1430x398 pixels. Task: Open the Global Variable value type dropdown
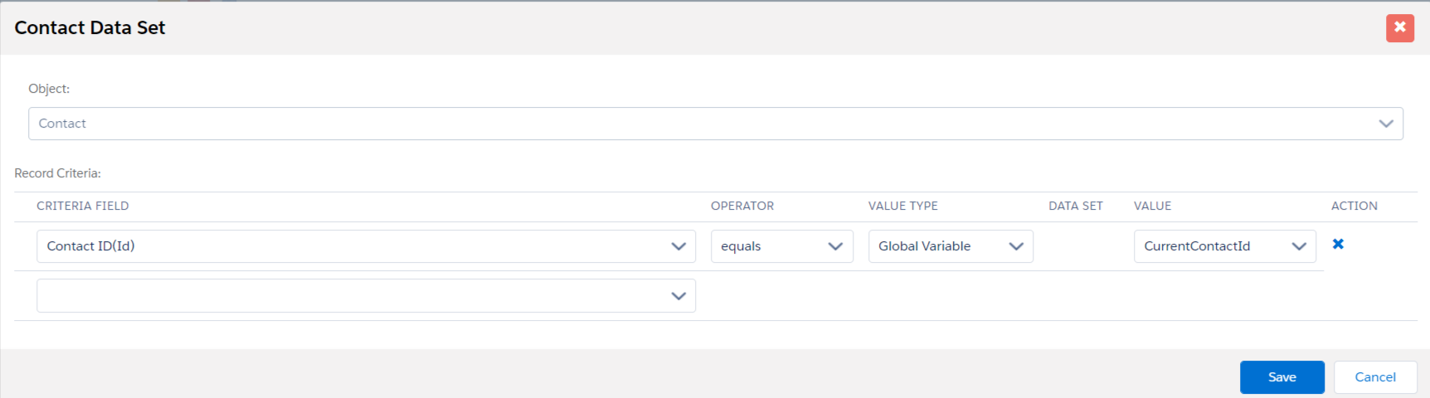click(937, 246)
